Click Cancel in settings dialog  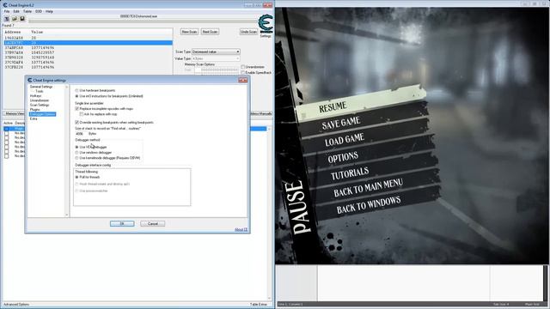153,223
